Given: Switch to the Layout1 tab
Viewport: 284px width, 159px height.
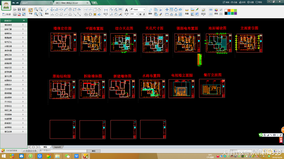Looking at the screenshot, I should (x=58, y=147).
